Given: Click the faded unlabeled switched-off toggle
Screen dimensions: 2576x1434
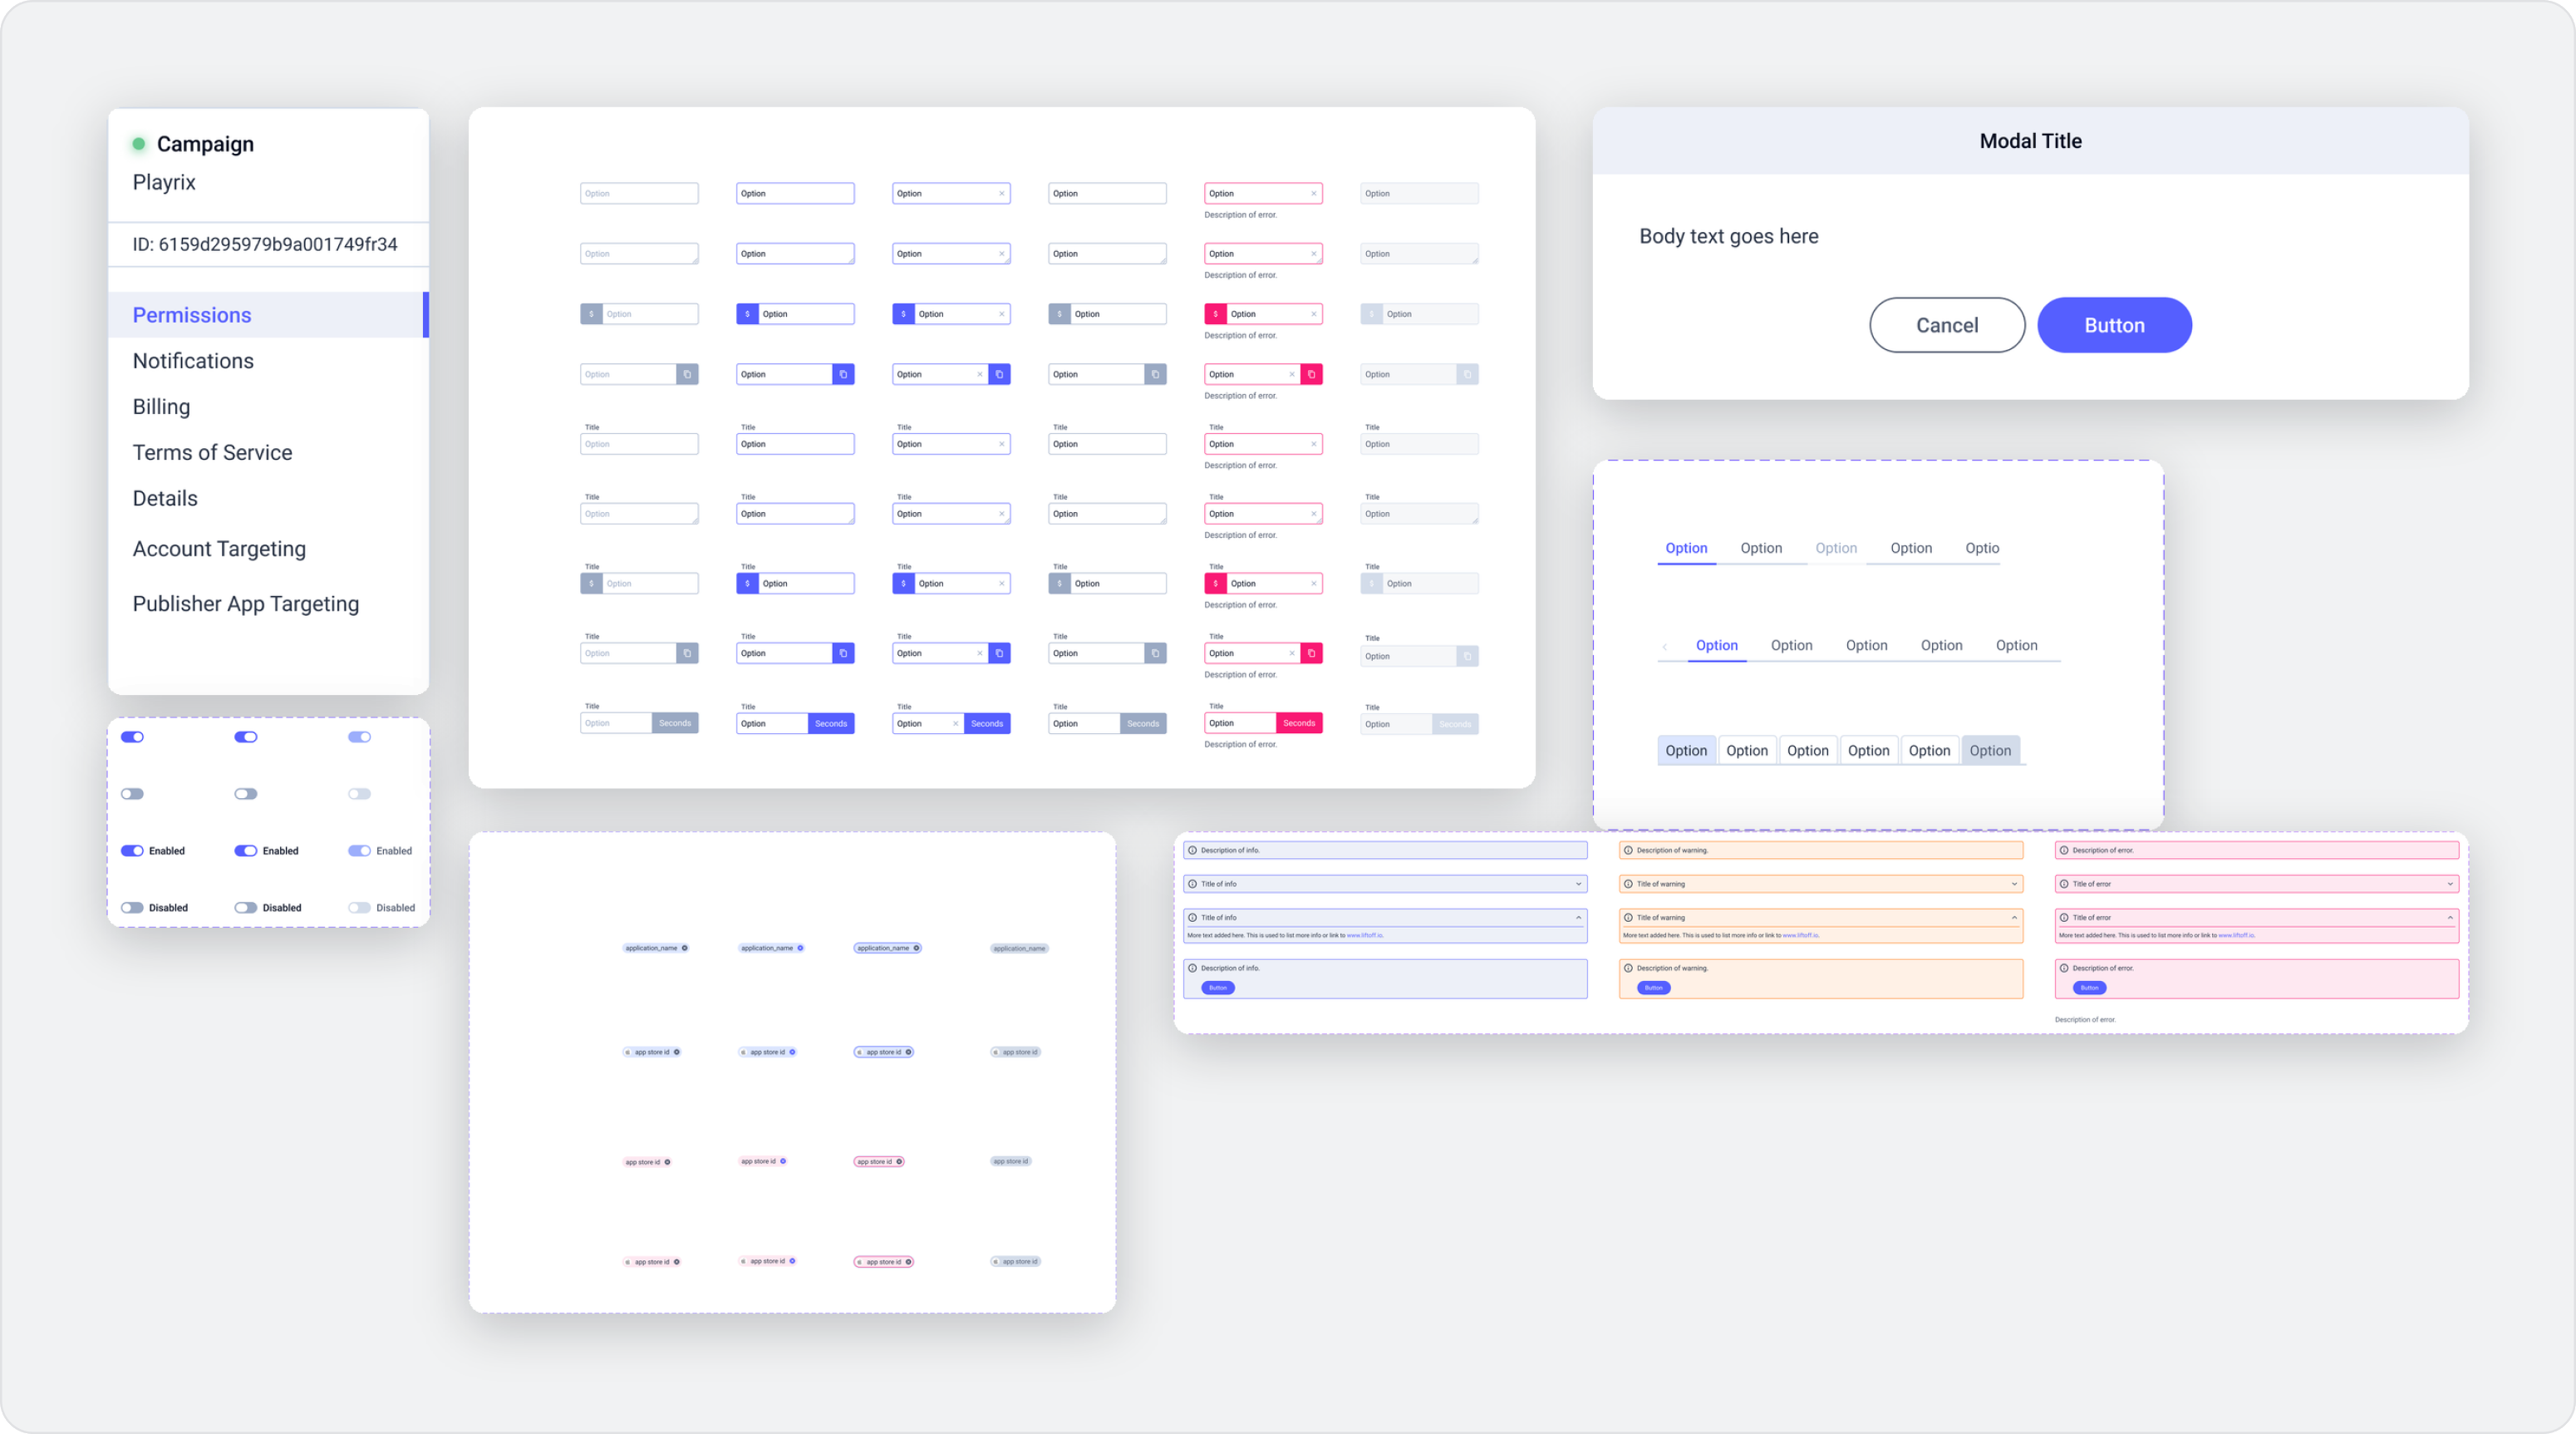Looking at the screenshot, I should 359,795.
